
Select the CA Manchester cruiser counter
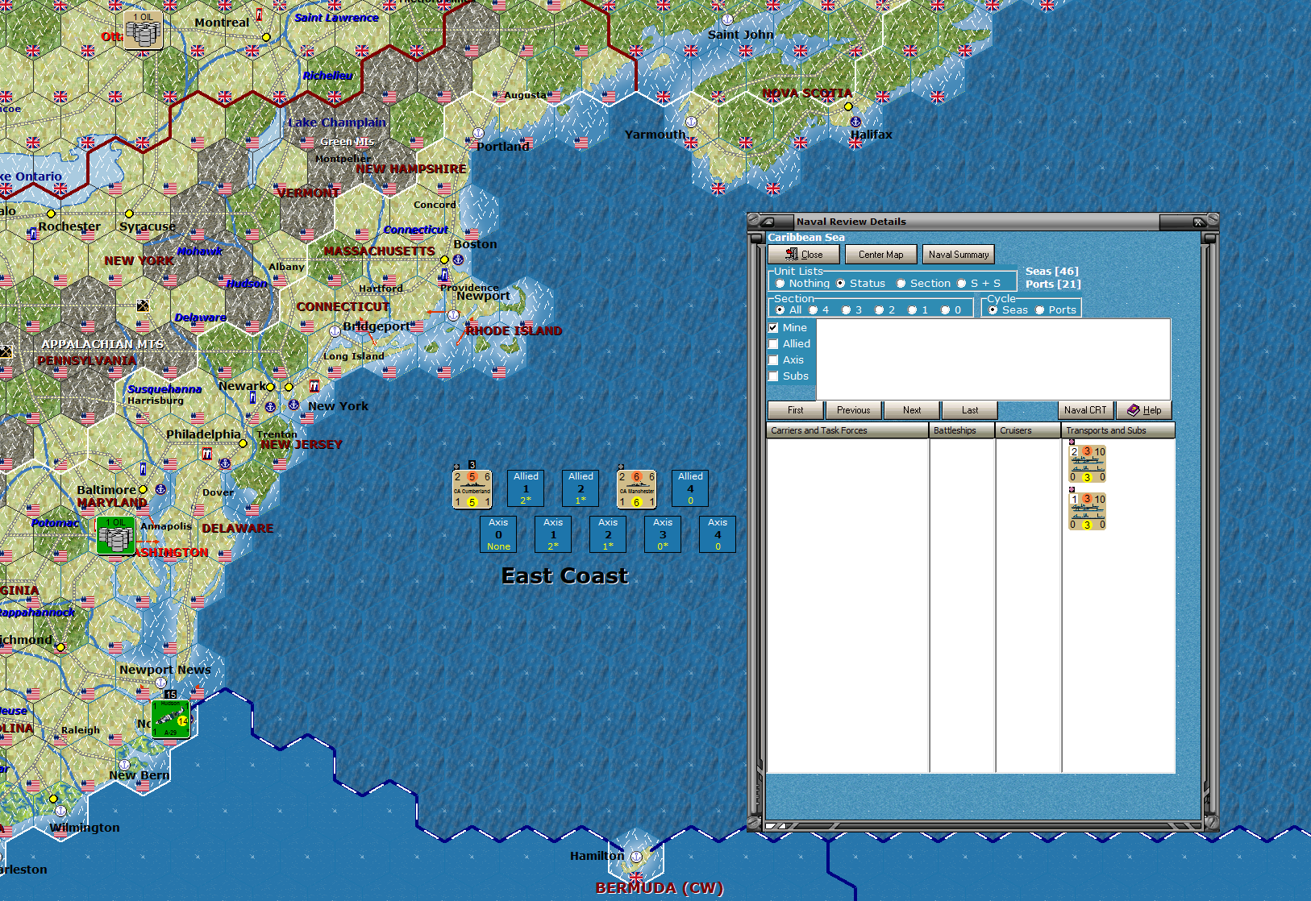pyautogui.click(x=637, y=489)
